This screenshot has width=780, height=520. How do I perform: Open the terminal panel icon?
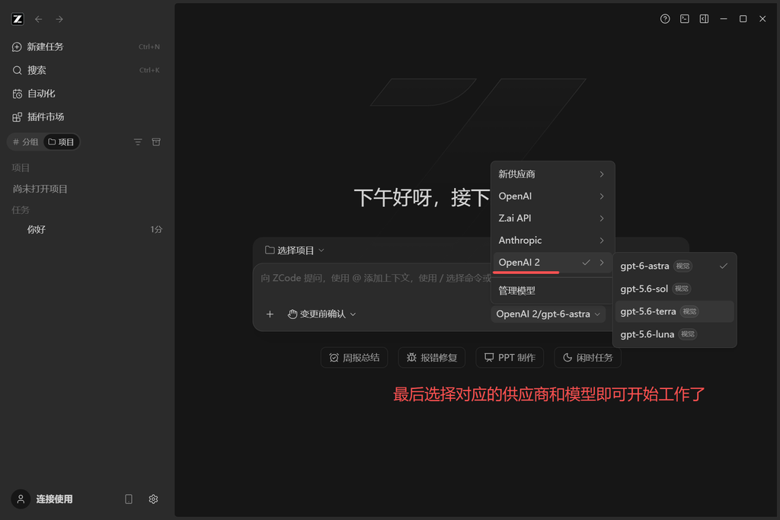tap(685, 19)
